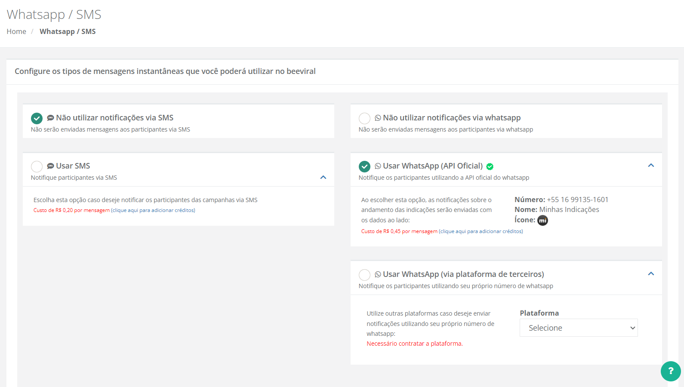Click the SMS bubble icon beside 'Usar SMS'
684x387 pixels.
[x=50, y=166]
